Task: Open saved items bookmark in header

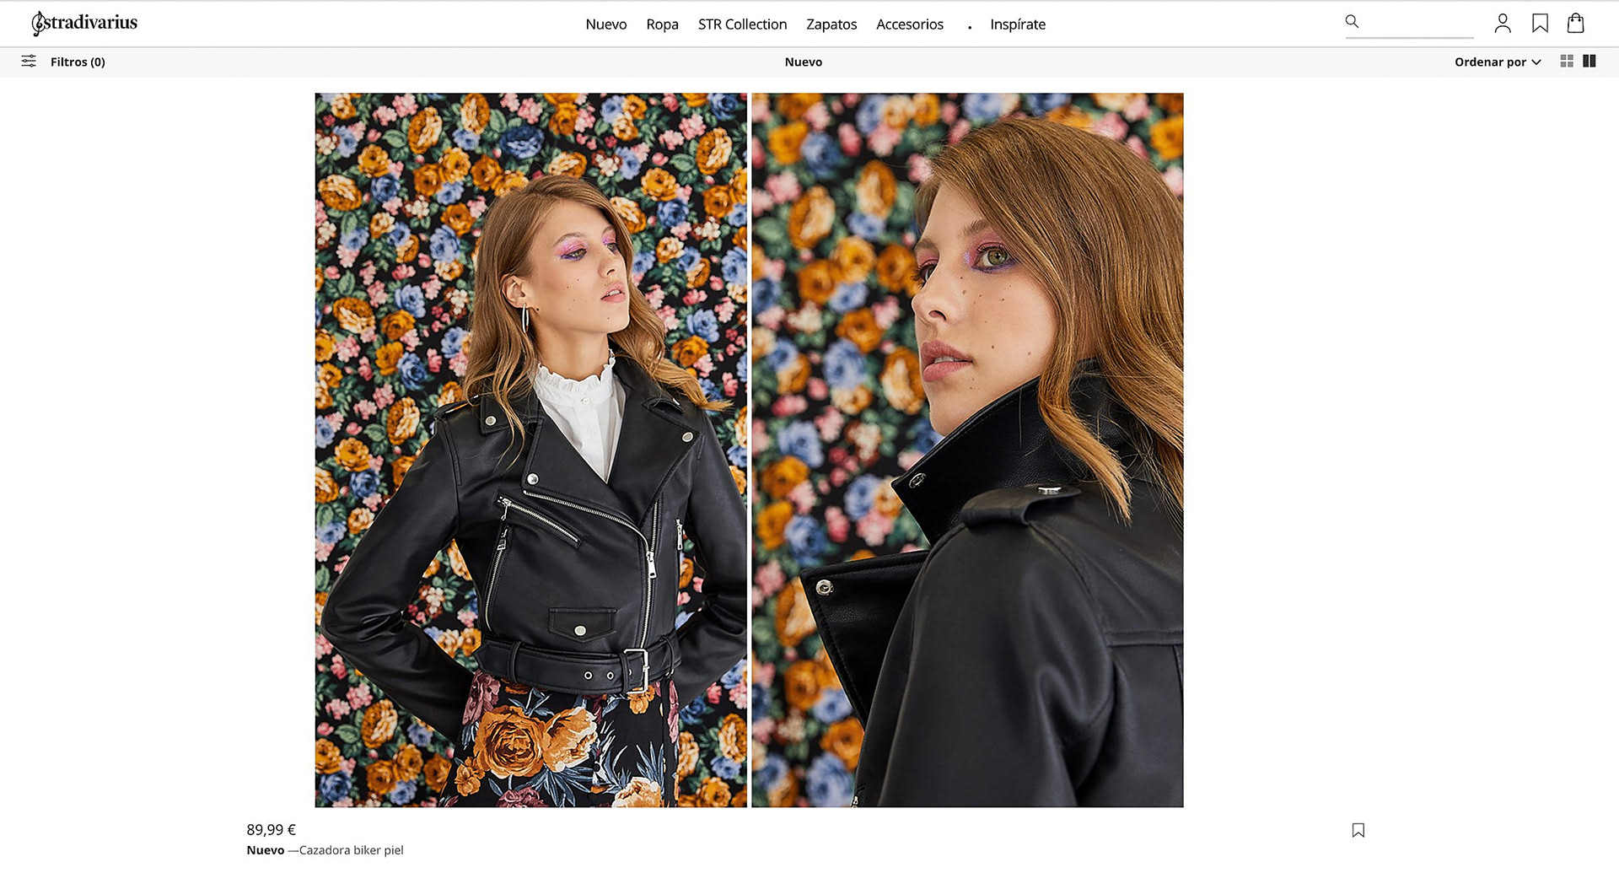Action: 1540,24
